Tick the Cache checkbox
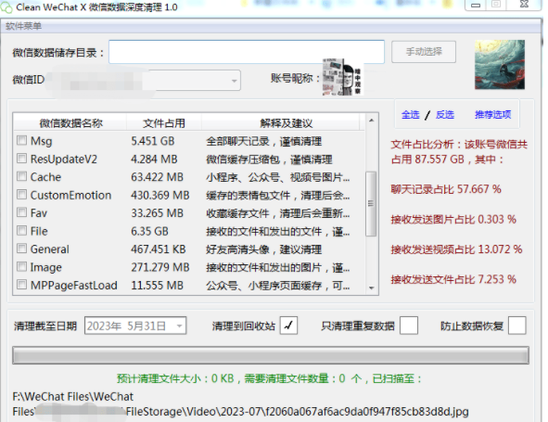 pyautogui.click(x=21, y=176)
